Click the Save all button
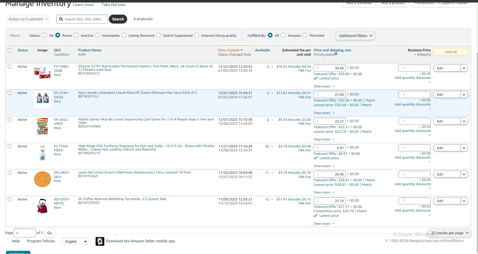 tap(451, 52)
